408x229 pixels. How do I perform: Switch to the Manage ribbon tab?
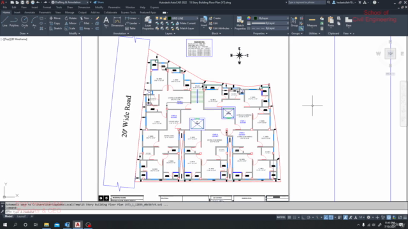69,13
